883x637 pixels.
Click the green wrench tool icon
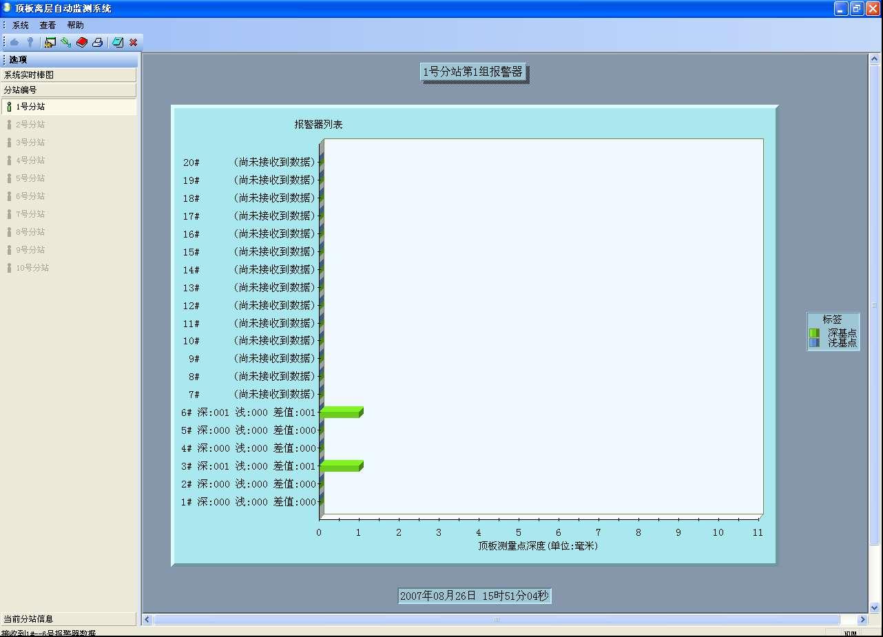[66, 42]
